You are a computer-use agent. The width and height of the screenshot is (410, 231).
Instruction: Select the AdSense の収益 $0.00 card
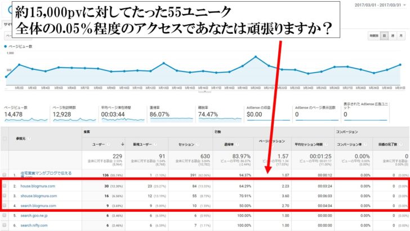(268, 114)
